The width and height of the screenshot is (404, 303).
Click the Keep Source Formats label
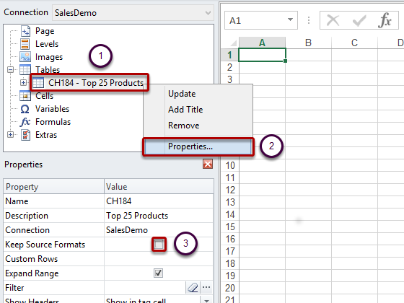(x=45, y=245)
